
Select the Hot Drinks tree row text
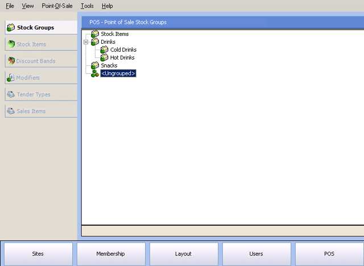[122, 57]
